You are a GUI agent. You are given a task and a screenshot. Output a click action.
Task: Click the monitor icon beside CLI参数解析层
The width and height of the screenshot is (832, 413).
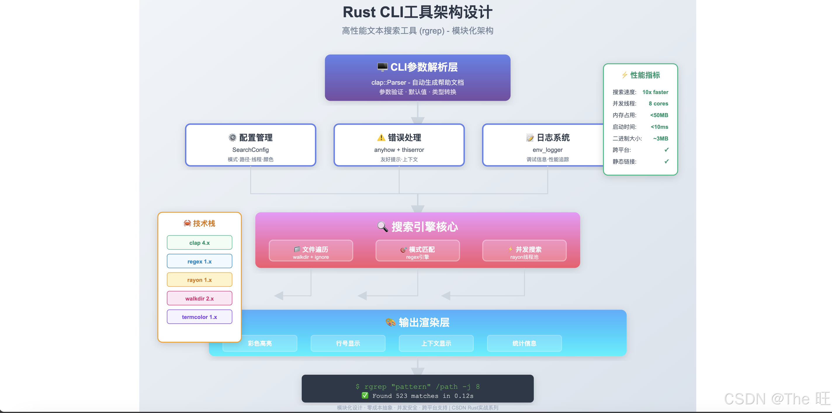(382, 67)
